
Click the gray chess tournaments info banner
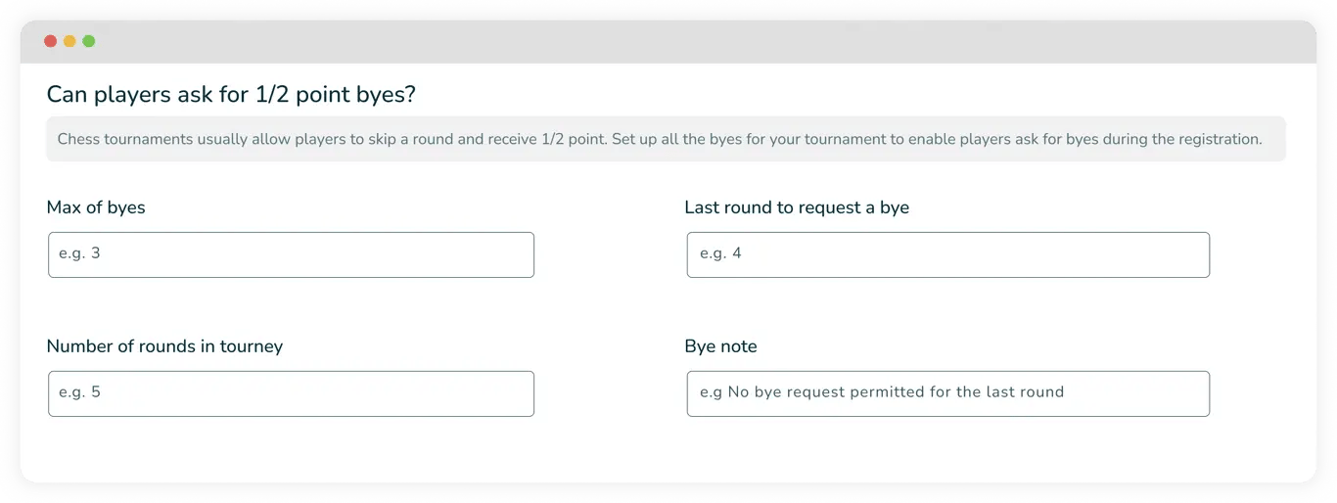(666, 139)
